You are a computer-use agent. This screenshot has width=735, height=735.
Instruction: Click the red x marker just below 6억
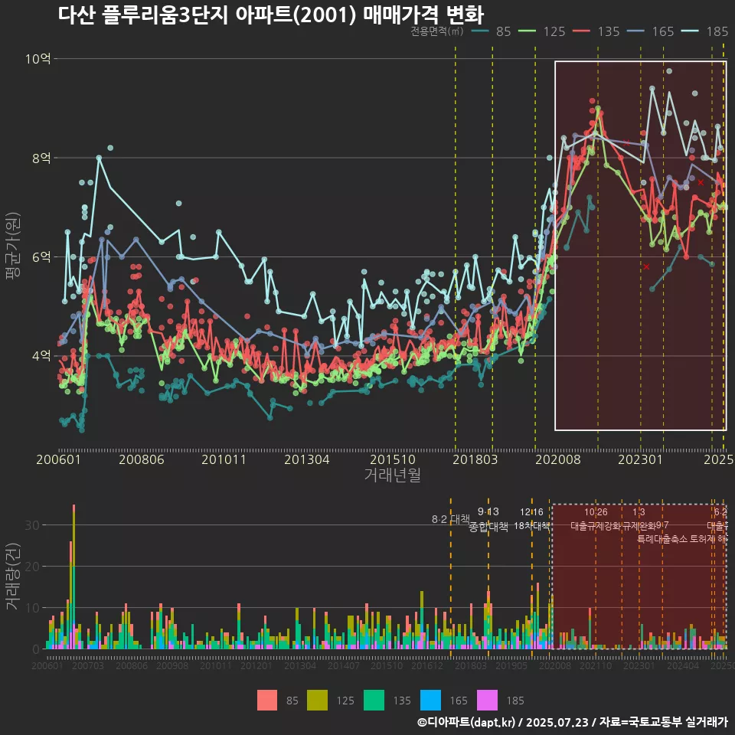[646, 266]
